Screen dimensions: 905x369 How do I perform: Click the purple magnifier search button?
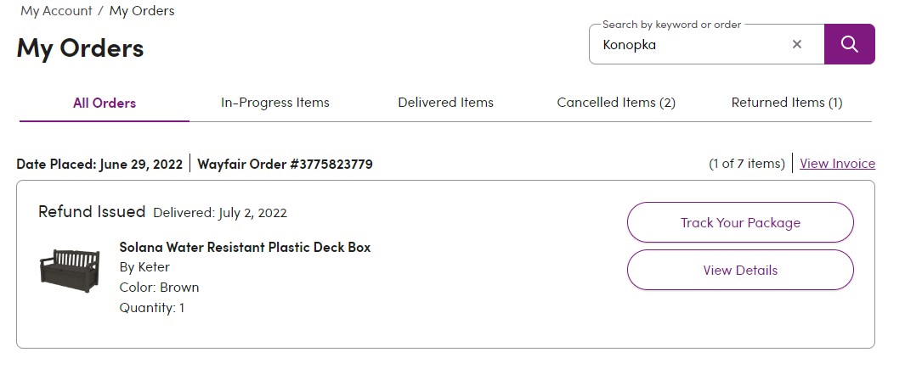850,44
